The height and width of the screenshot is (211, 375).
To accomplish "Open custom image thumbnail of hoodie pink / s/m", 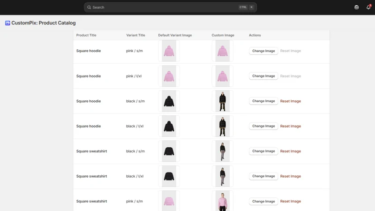I will pos(222,51).
